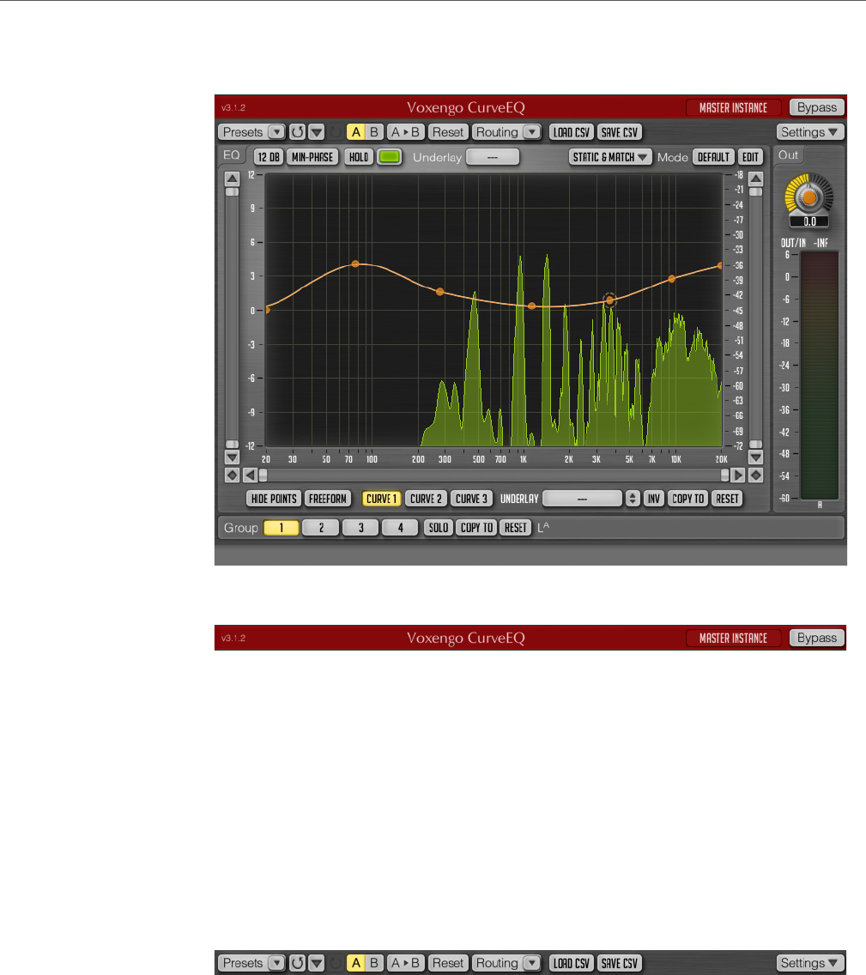
Task: Toggle INV to invert the curve
Action: coord(653,499)
